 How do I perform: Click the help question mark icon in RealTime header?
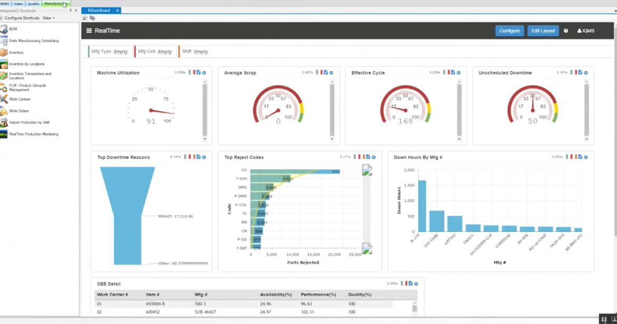click(x=565, y=31)
